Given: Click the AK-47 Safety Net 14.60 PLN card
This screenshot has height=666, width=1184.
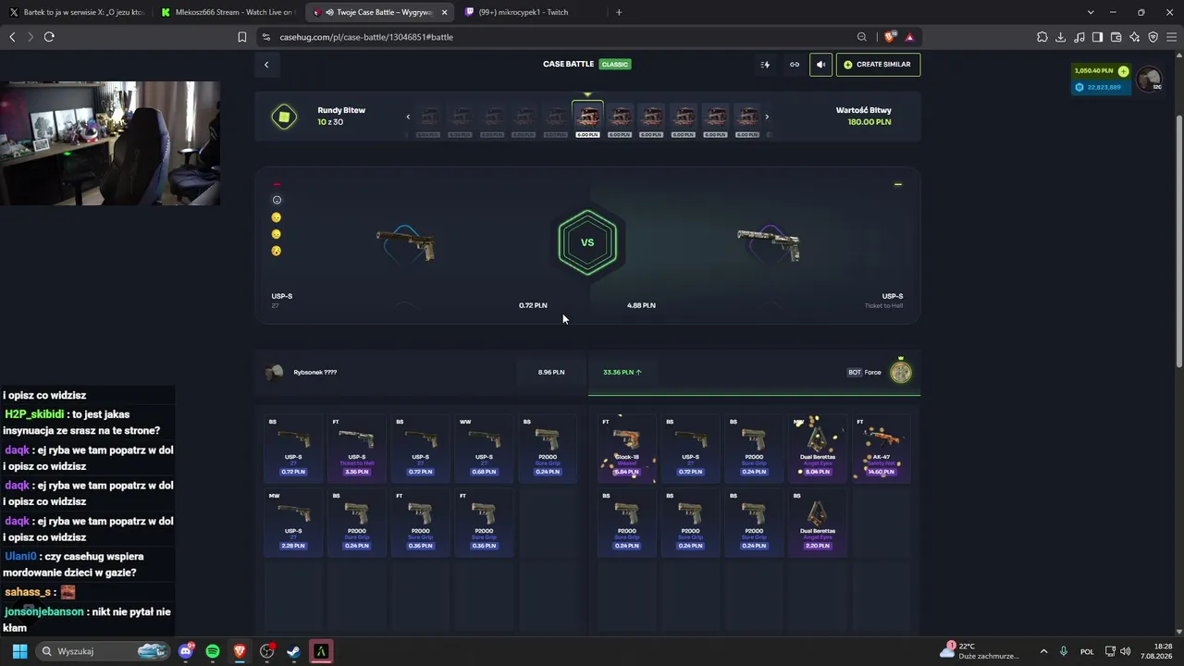Looking at the screenshot, I should click(x=881, y=449).
